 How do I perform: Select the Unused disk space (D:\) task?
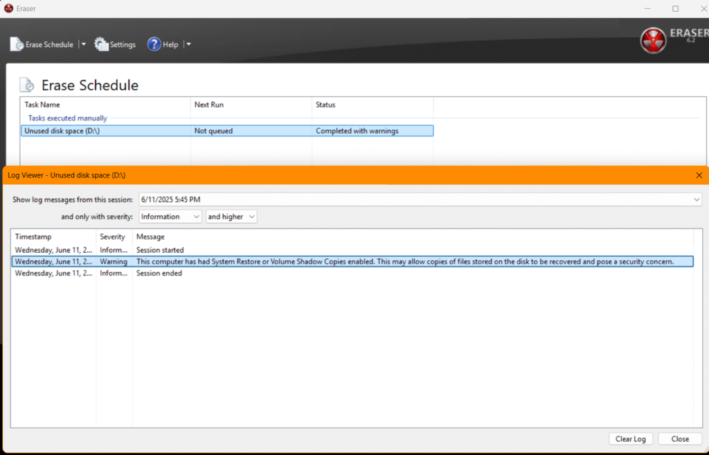coord(227,131)
